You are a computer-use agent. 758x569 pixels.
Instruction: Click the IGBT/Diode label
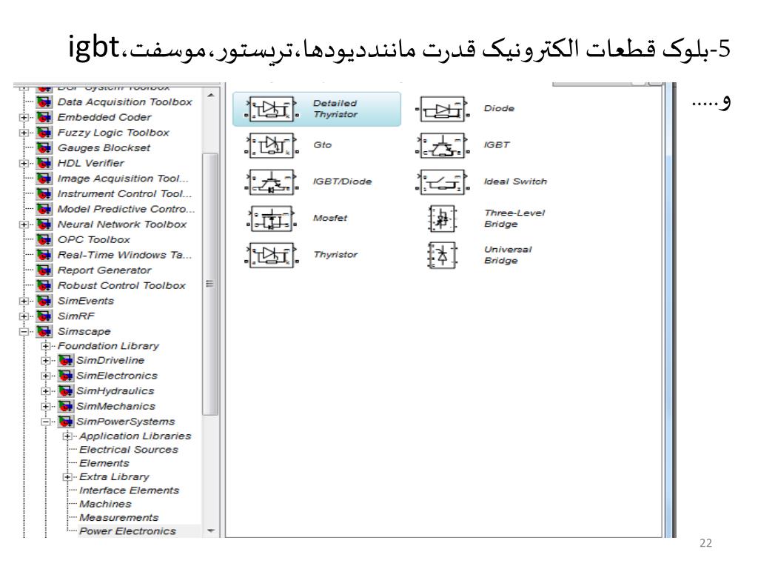pos(342,182)
